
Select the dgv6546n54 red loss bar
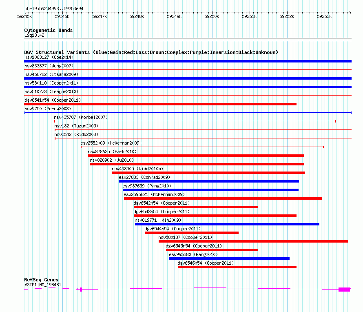pyautogui.click(x=237, y=267)
